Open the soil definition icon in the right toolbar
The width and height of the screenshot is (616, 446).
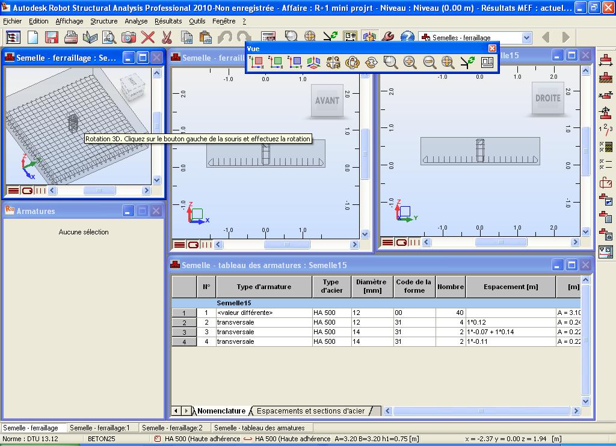tap(606, 78)
